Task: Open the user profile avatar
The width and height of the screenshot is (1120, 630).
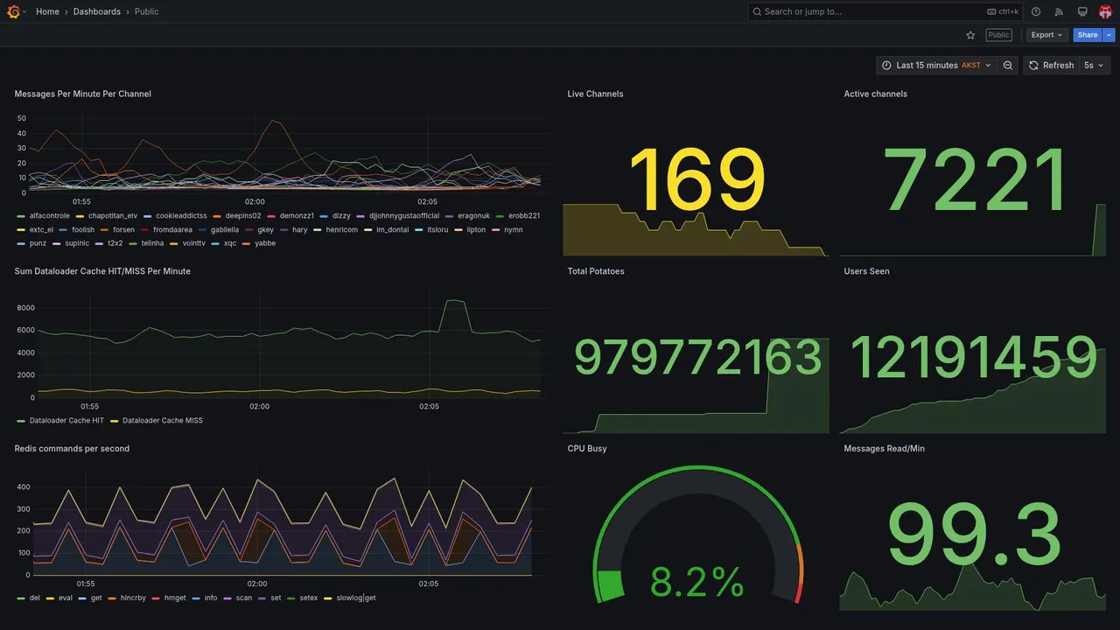Action: coord(1105,11)
